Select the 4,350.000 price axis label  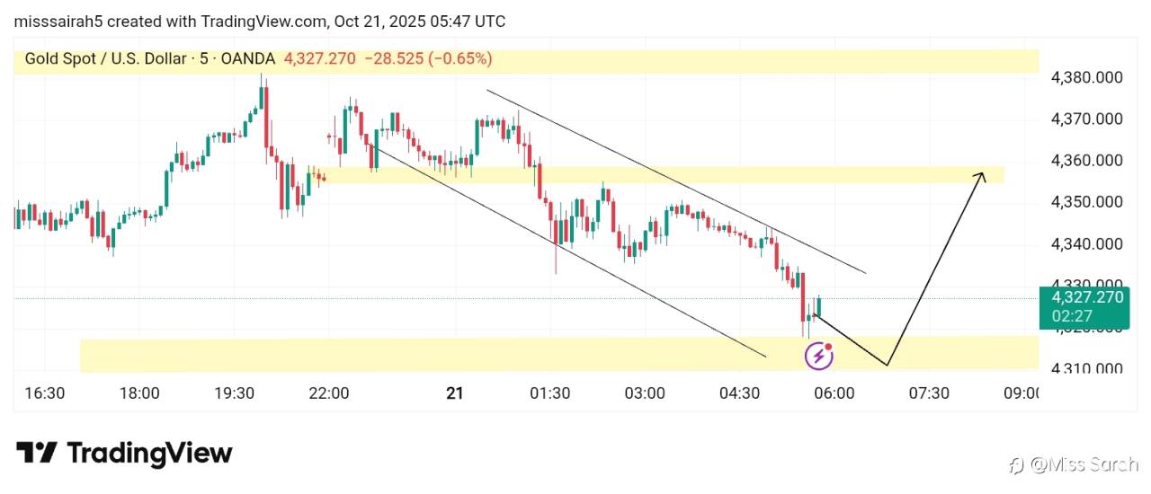(1086, 202)
